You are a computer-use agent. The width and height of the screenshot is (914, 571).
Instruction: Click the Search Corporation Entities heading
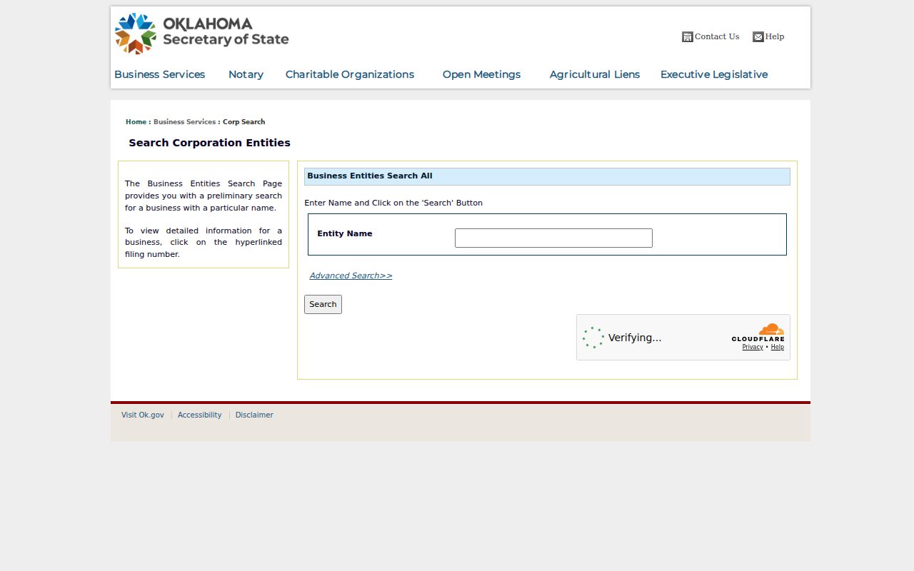point(210,143)
